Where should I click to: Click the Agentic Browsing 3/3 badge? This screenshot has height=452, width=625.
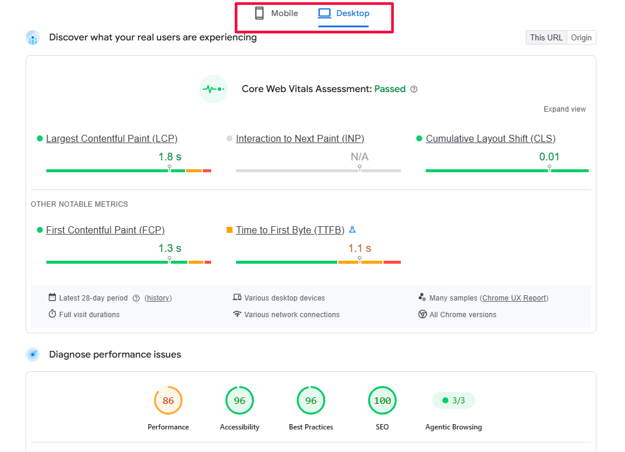(454, 401)
